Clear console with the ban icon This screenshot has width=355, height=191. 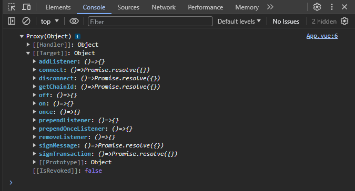pyautogui.click(x=26, y=21)
